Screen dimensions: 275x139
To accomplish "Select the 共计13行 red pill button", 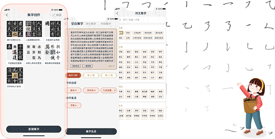I will point(73,75).
